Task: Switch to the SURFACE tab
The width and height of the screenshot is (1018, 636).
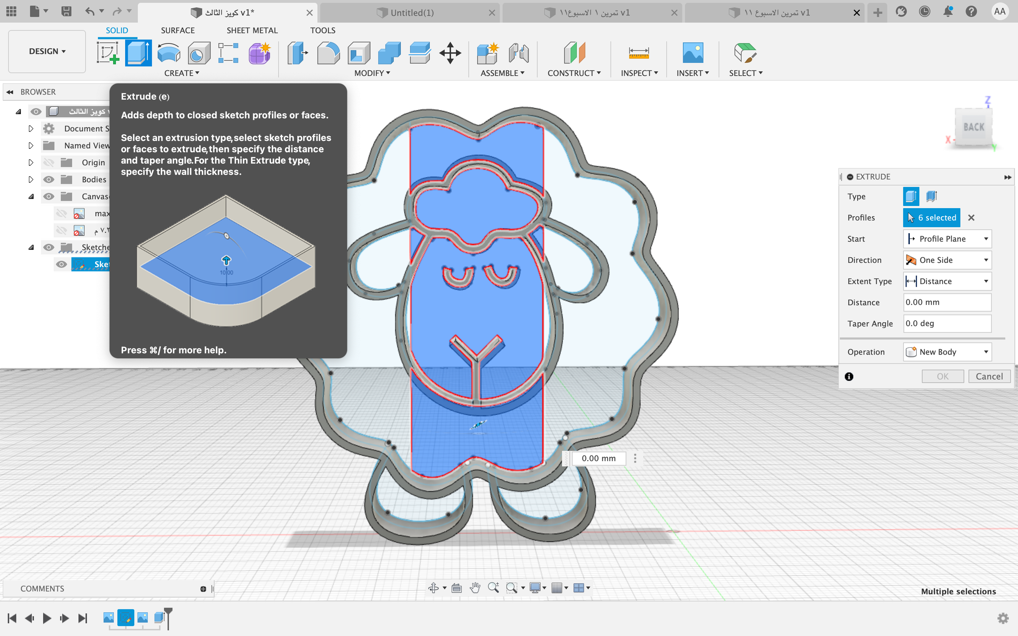Action: (x=178, y=31)
